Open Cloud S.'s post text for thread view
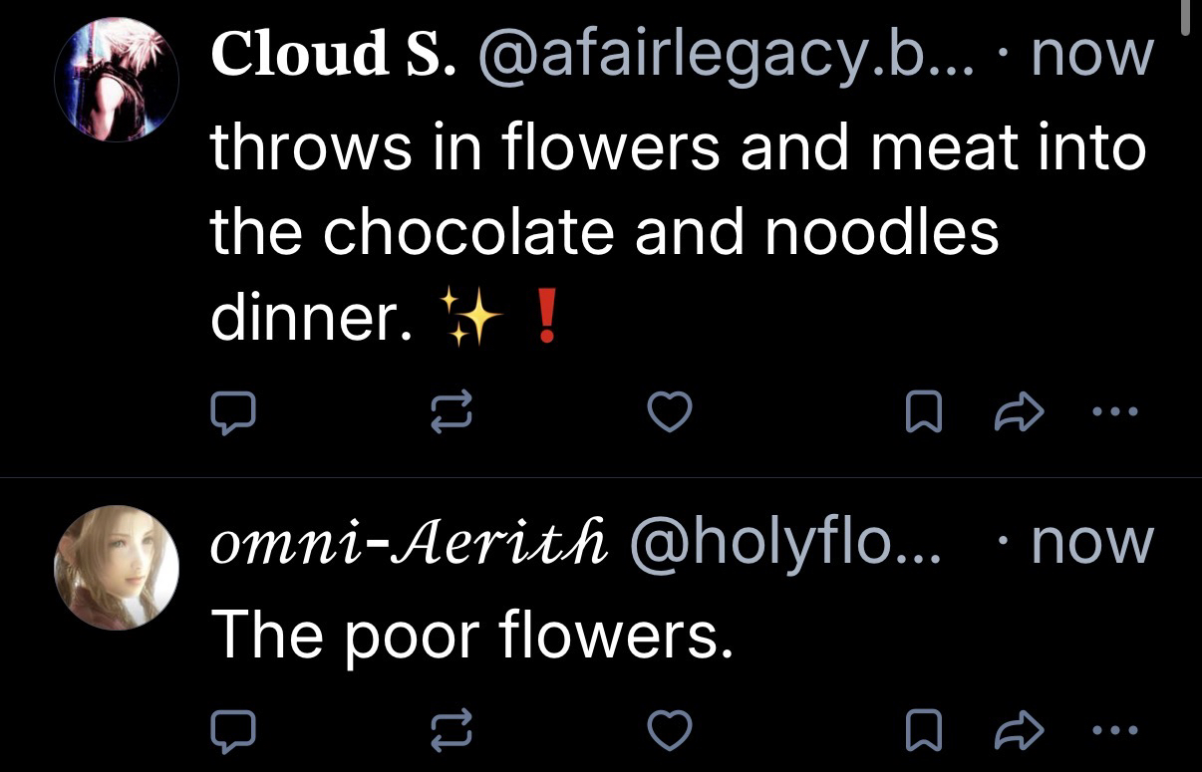Viewport: 1202px width, 772px height. click(678, 232)
